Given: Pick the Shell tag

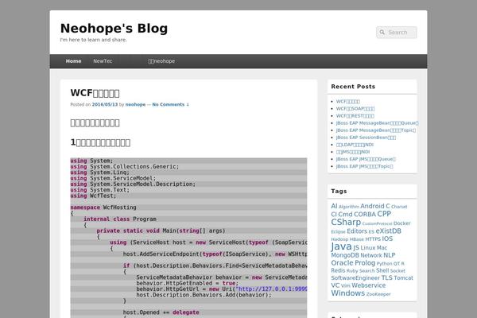Looking at the screenshot, I should click(x=382, y=270).
